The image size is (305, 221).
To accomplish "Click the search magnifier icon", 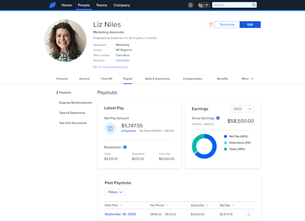I will coord(254,5).
